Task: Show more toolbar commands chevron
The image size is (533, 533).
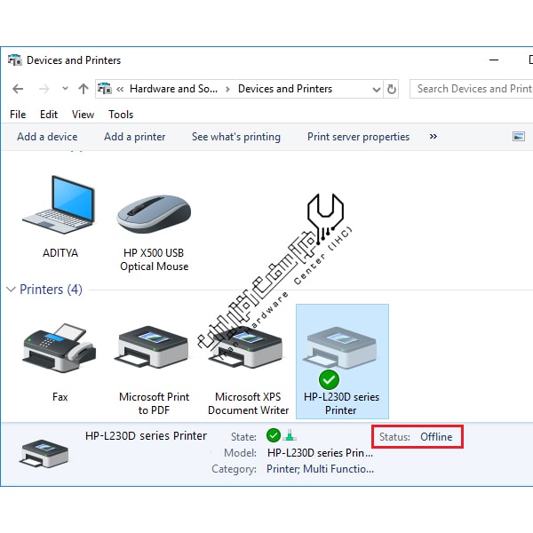Action: click(434, 137)
